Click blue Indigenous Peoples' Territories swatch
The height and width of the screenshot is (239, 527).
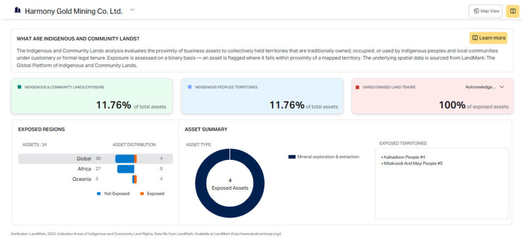point(189,87)
